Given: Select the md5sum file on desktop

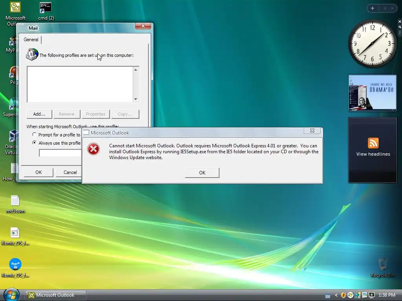Looking at the screenshot, I should point(15,204).
